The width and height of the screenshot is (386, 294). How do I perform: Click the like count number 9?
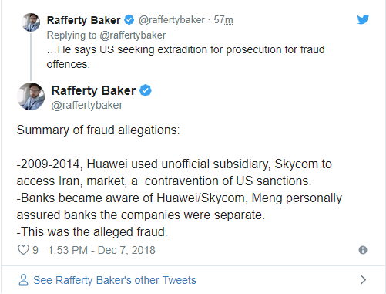coord(35,250)
